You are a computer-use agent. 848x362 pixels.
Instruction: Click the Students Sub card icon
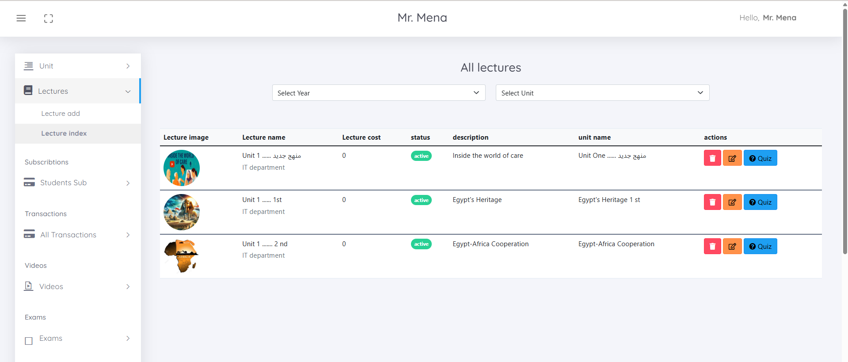point(29,183)
